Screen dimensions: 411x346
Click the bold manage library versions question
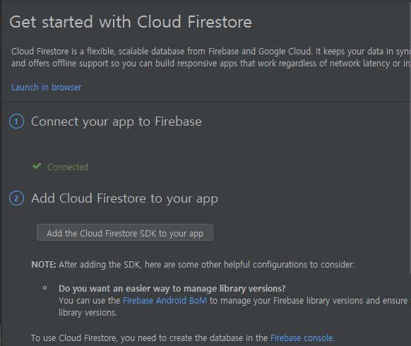coord(172,289)
